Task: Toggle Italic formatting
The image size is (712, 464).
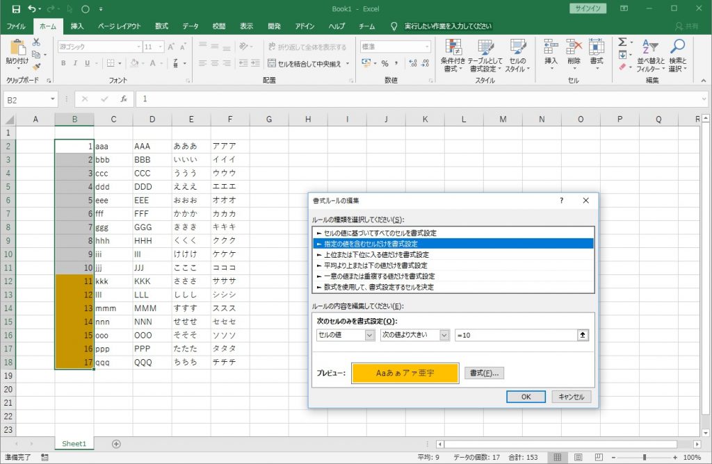Action: 75,63
